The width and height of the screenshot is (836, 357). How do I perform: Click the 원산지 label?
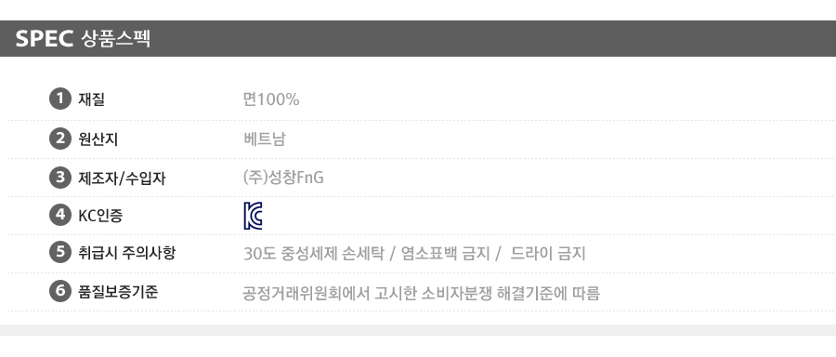click(98, 139)
